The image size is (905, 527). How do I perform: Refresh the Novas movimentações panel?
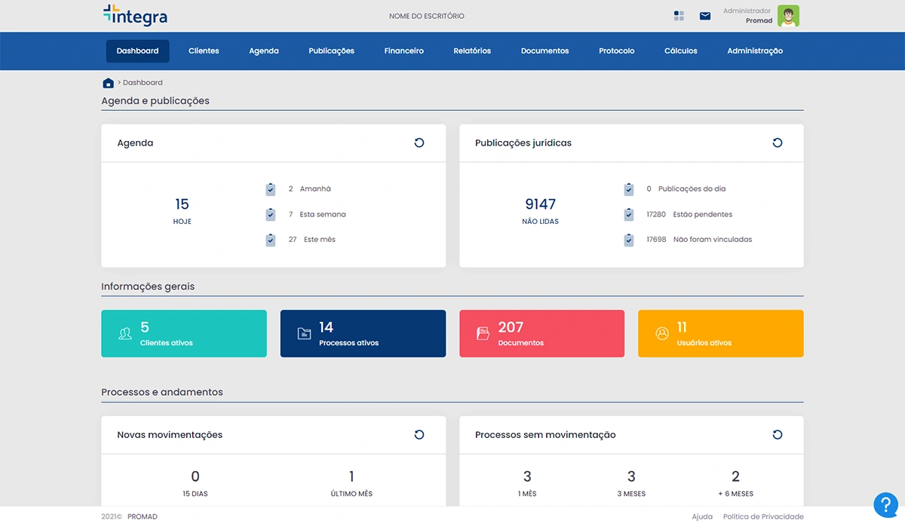[419, 434]
